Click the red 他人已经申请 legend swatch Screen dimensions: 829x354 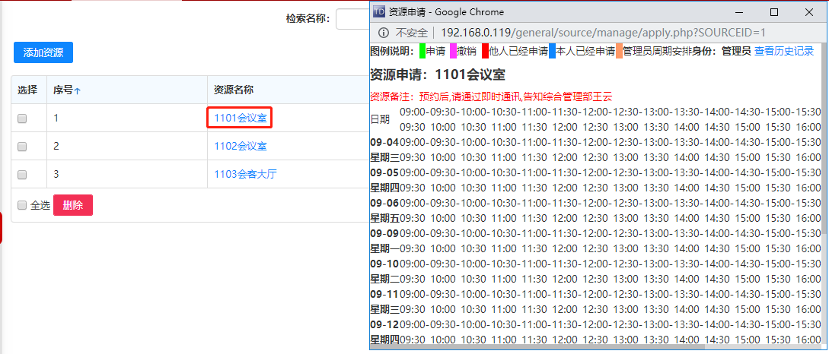[485, 51]
